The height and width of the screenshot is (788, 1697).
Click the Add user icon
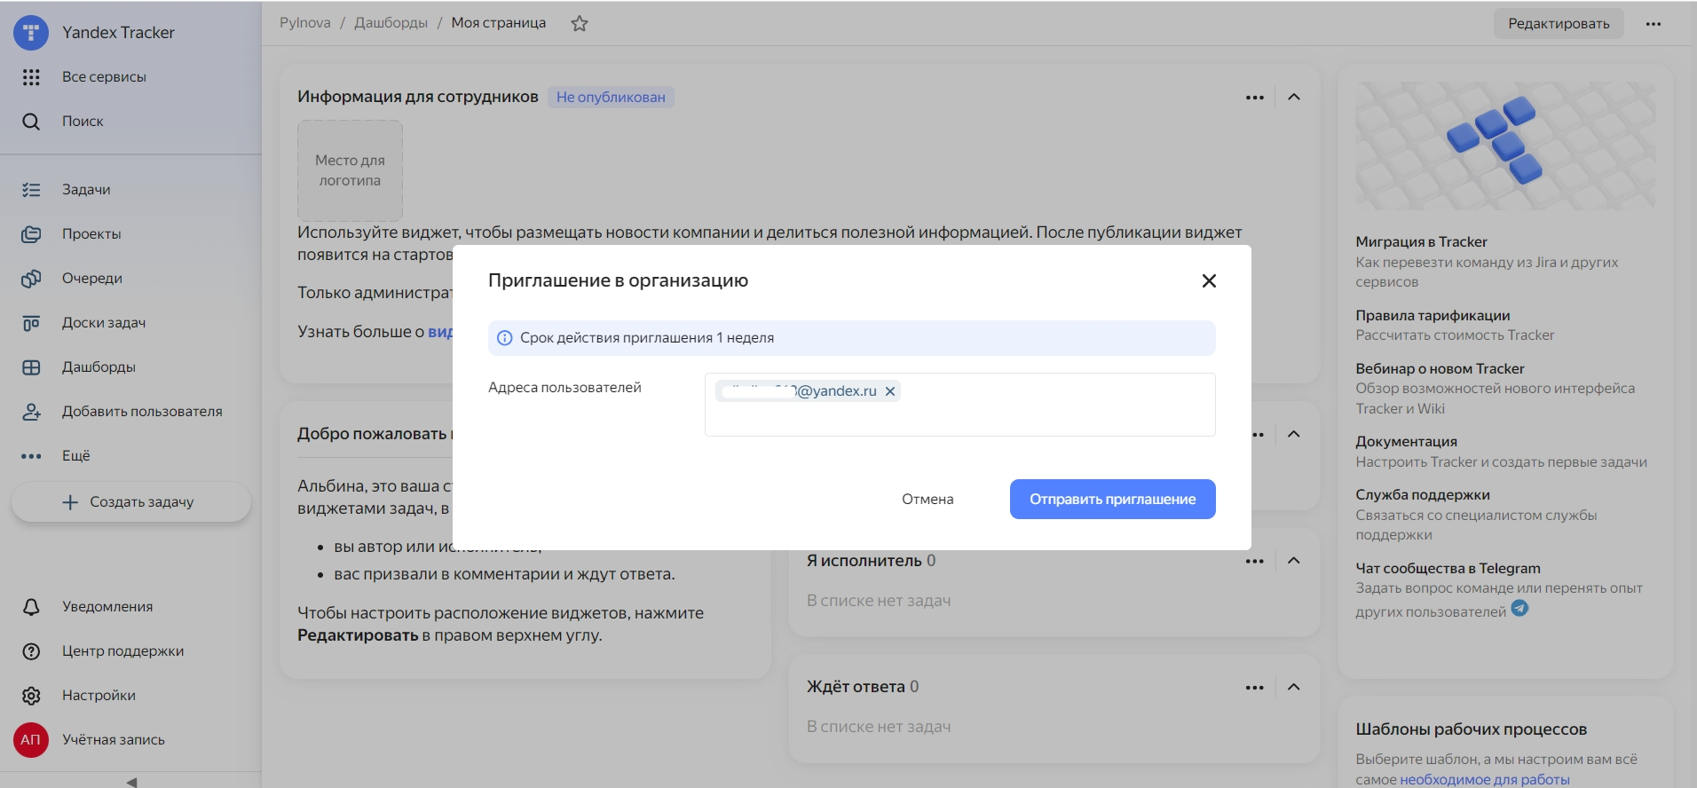coord(31,412)
